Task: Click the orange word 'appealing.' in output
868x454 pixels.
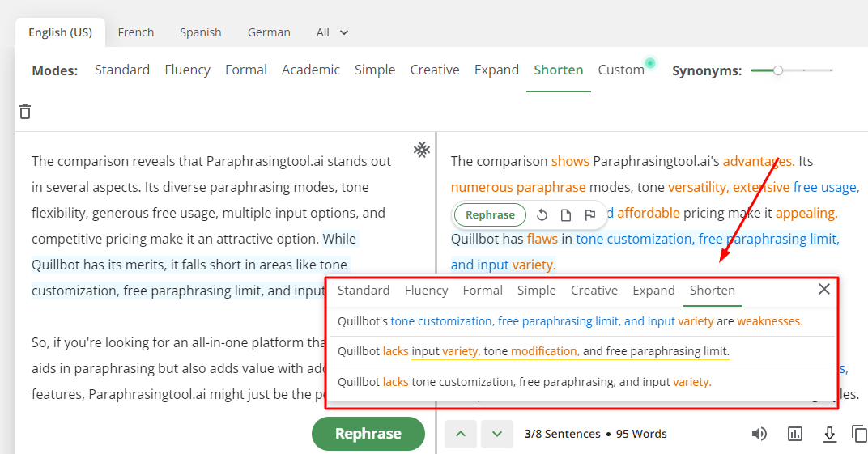Action: pyautogui.click(x=806, y=214)
